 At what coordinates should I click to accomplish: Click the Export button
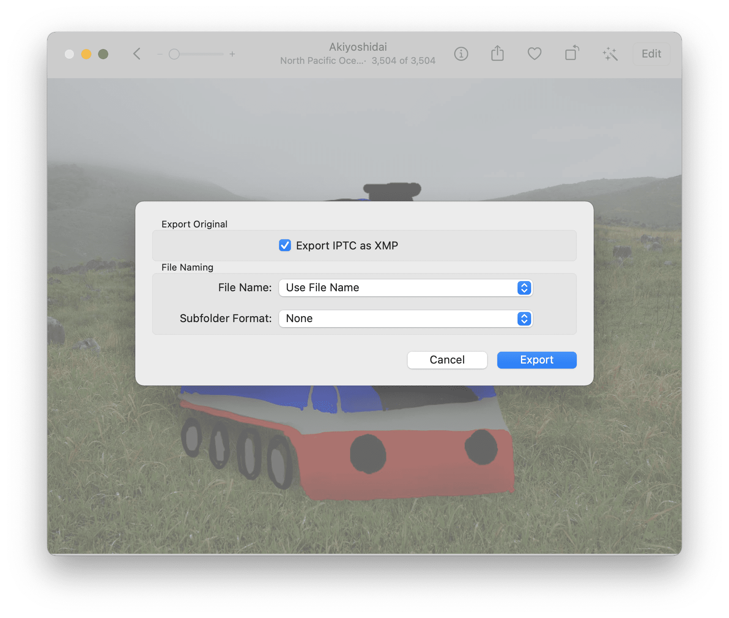point(536,360)
